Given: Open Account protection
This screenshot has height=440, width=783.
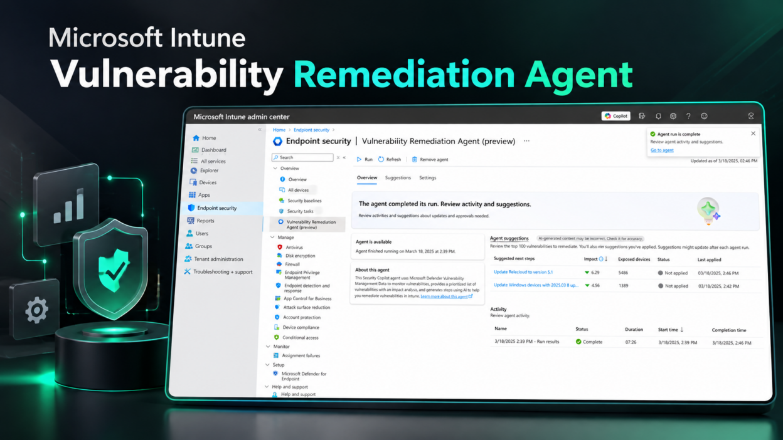Looking at the screenshot, I should tap(297, 318).
